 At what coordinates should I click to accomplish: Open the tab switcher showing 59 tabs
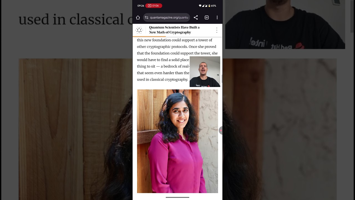click(207, 17)
